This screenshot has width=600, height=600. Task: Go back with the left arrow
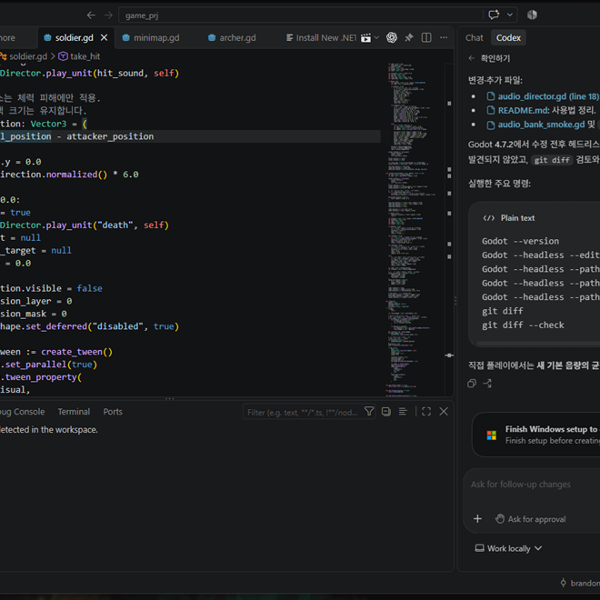coord(91,15)
